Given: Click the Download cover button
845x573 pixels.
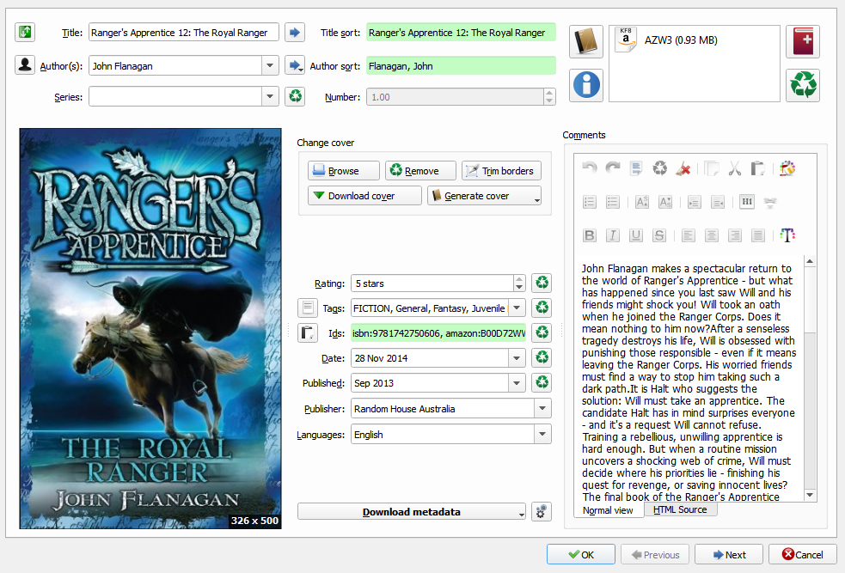Looking at the screenshot, I should pos(364,196).
